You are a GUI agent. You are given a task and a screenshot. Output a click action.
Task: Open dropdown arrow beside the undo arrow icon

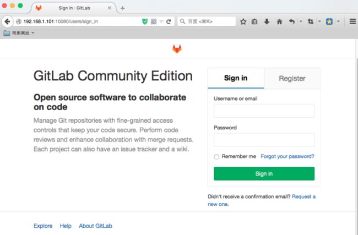301,21
